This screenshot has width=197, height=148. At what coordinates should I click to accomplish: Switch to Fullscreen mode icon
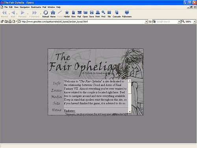[127, 13]
